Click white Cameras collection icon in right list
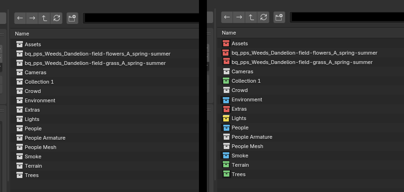The image size is (404, 192). pos(226,71)
